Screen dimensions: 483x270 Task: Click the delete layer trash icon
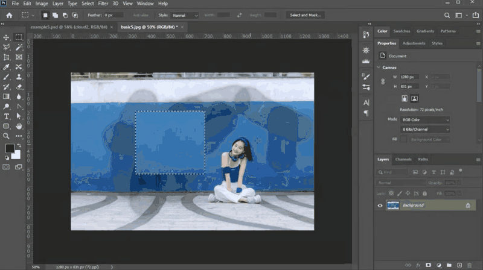point(470,265)
